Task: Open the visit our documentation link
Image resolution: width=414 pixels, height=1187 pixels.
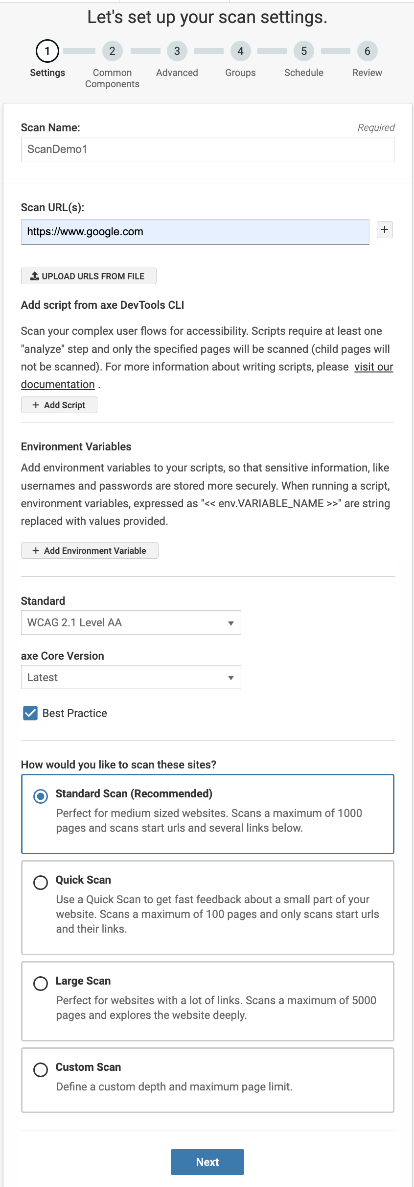Action: [x=373, y=367]
